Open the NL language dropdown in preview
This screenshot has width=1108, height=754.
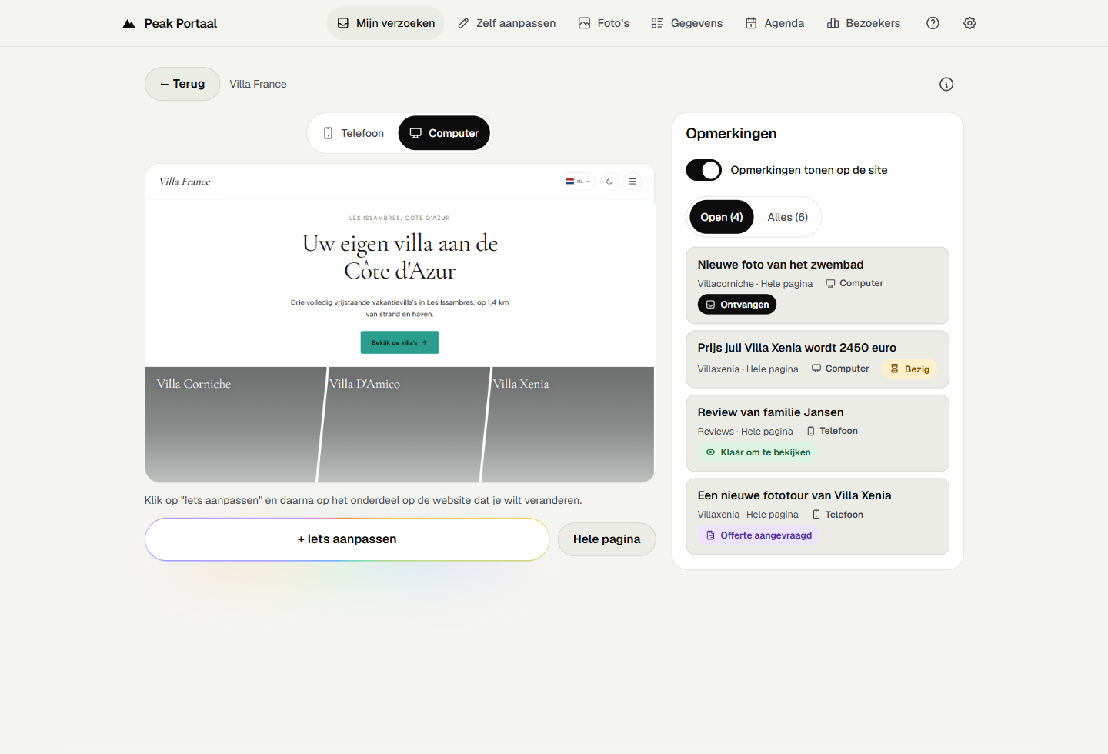click(579, 182)
